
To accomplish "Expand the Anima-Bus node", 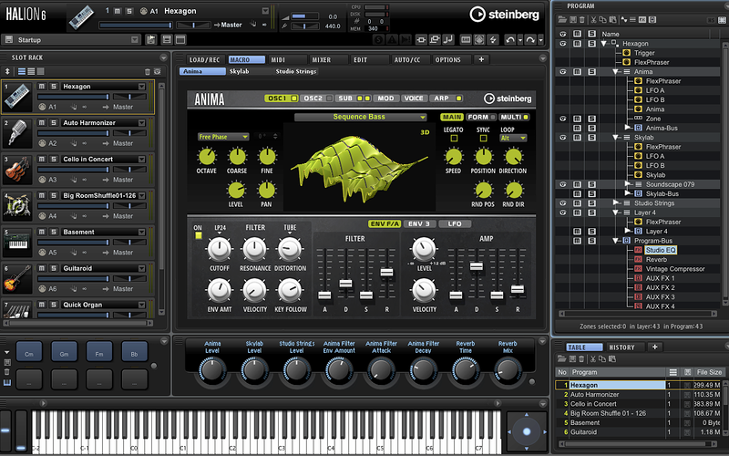I will tap(627, 128).
